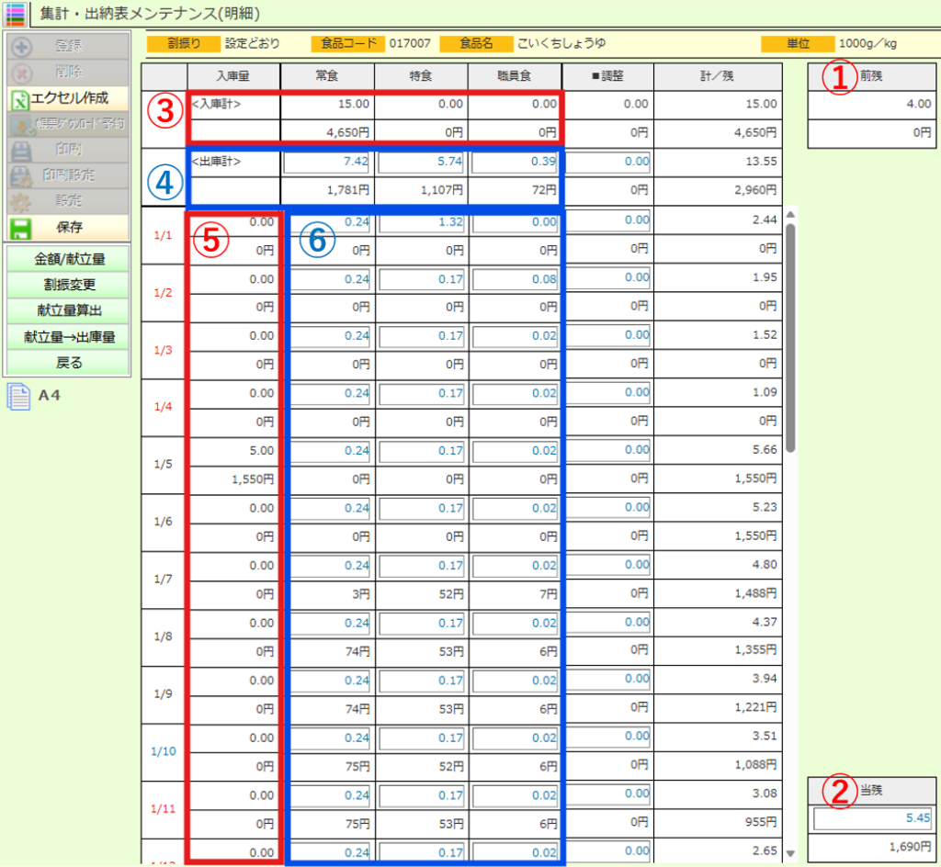Select the 1/1 特食 field showing 1.32
The width and height of the screenshot is (941, 867).
(420, 220)
